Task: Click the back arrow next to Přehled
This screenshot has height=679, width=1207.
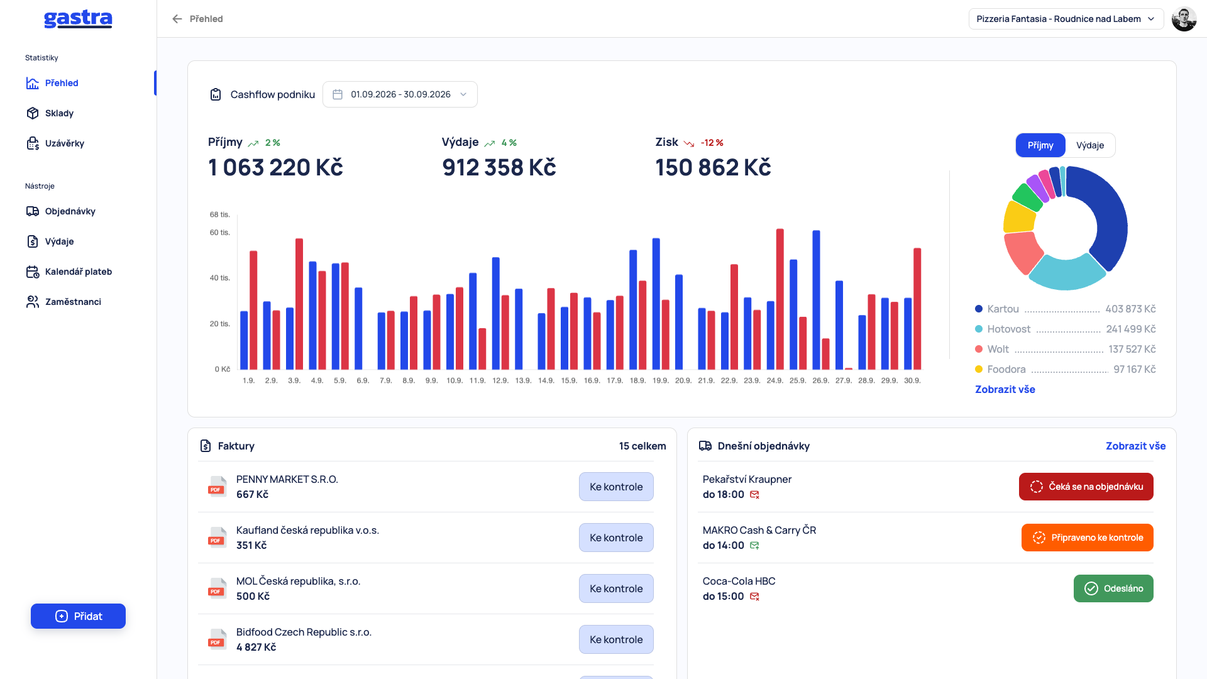Action: pyautogui.click(x=177, y=19)
